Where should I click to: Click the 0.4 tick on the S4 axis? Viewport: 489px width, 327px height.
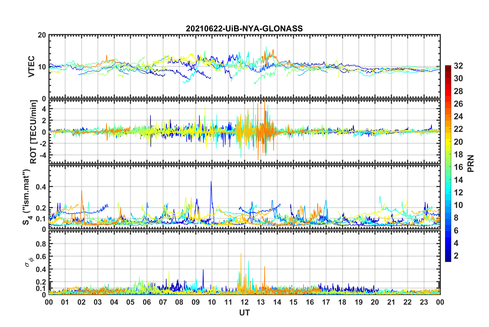click(x=41, y=187)
